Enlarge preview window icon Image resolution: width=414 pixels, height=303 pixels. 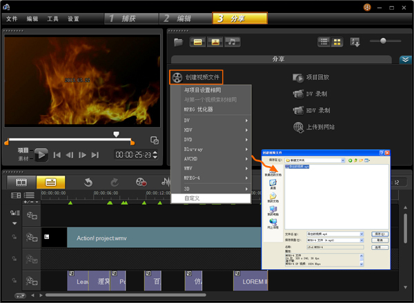tap(155, 140)
